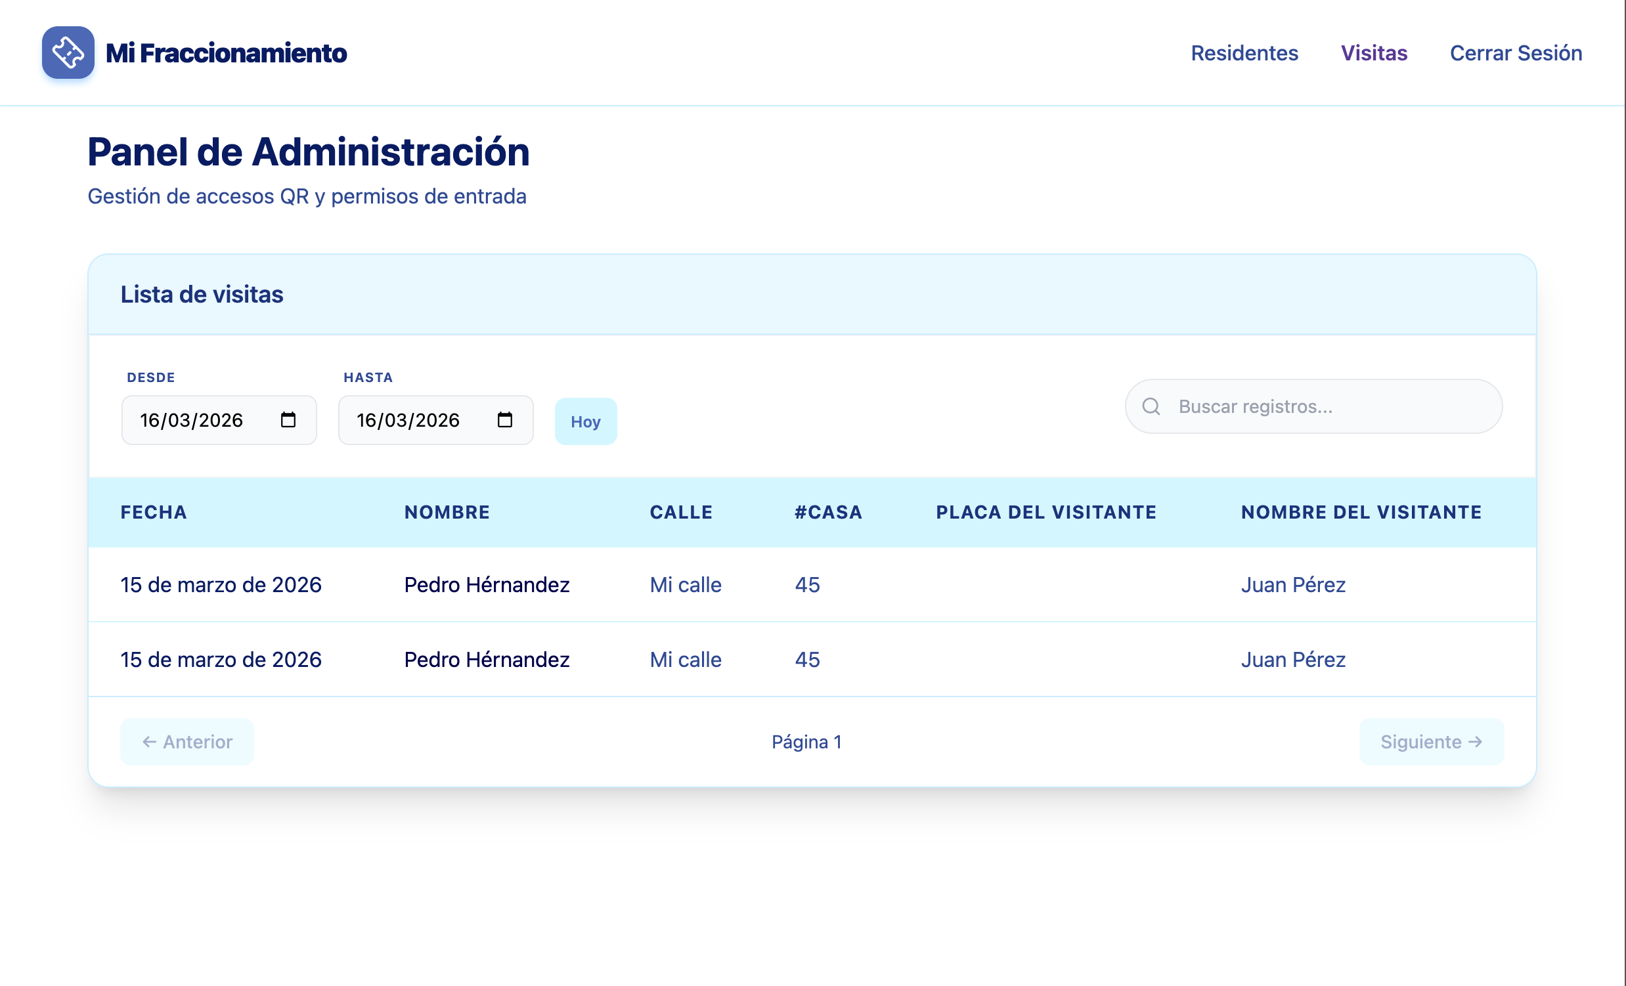Screen dimensions: 1626x986
Task: Select Cerrar Sesión in the navigation
Action: pos(1516,53)
